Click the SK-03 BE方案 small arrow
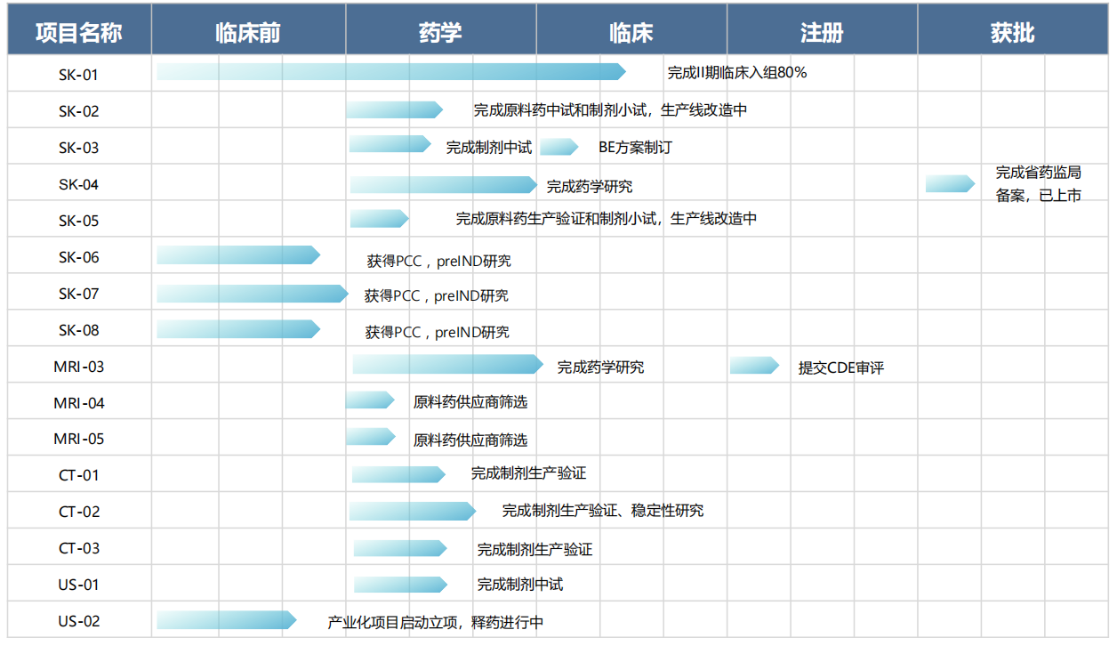 pos(560,147)
